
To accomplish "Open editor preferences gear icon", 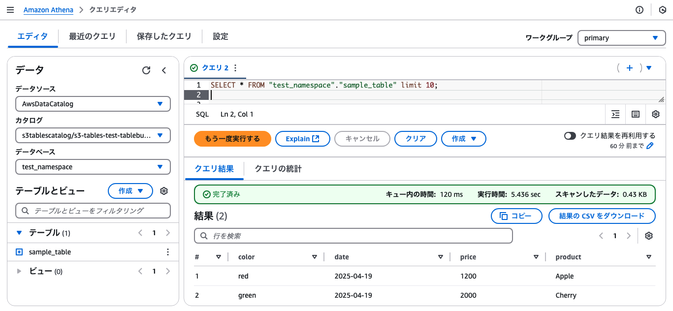I will 656,114.
